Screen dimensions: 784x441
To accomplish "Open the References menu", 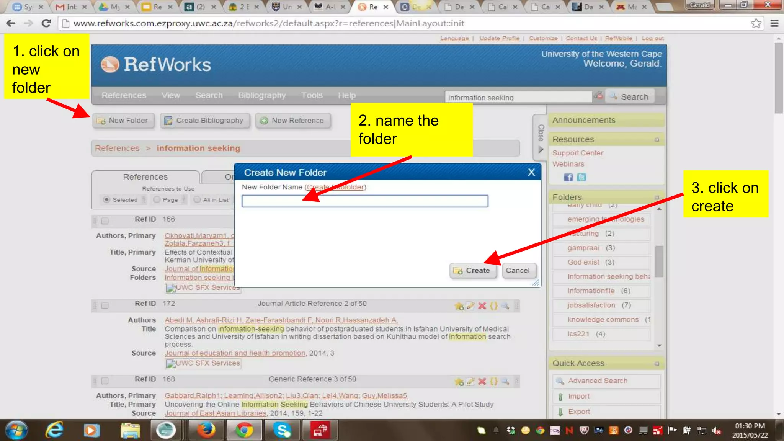I will tap(124, 95).
